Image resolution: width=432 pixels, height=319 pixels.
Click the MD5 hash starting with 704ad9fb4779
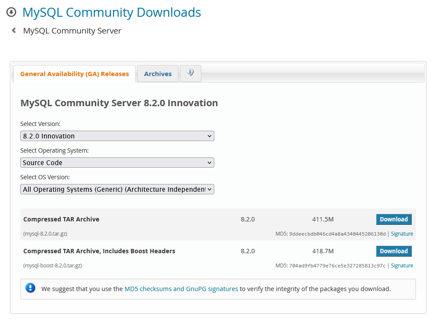click(x=338, y=266)
